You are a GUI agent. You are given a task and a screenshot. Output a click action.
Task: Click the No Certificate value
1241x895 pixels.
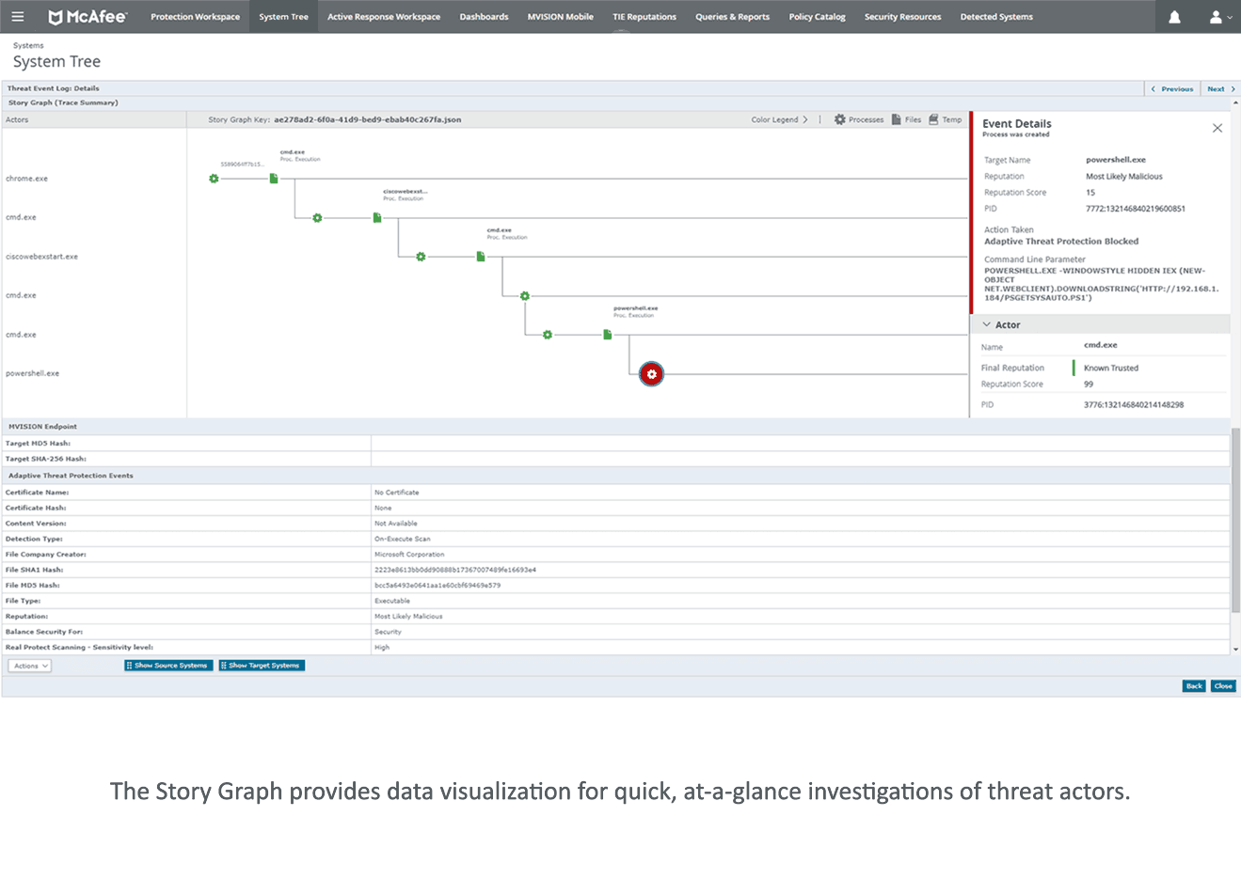[397, 492]
